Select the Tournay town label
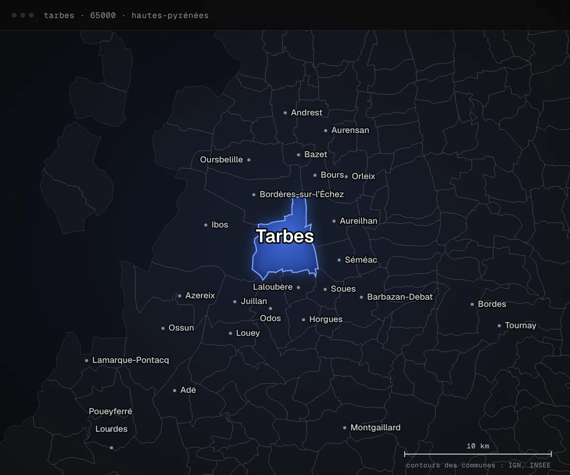This screenshot has height=475, width=570. point(521,325)
